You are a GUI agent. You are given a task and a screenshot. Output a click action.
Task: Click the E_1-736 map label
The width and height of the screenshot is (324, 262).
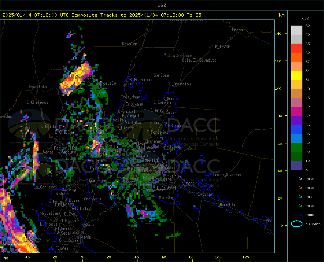(222, 47)
